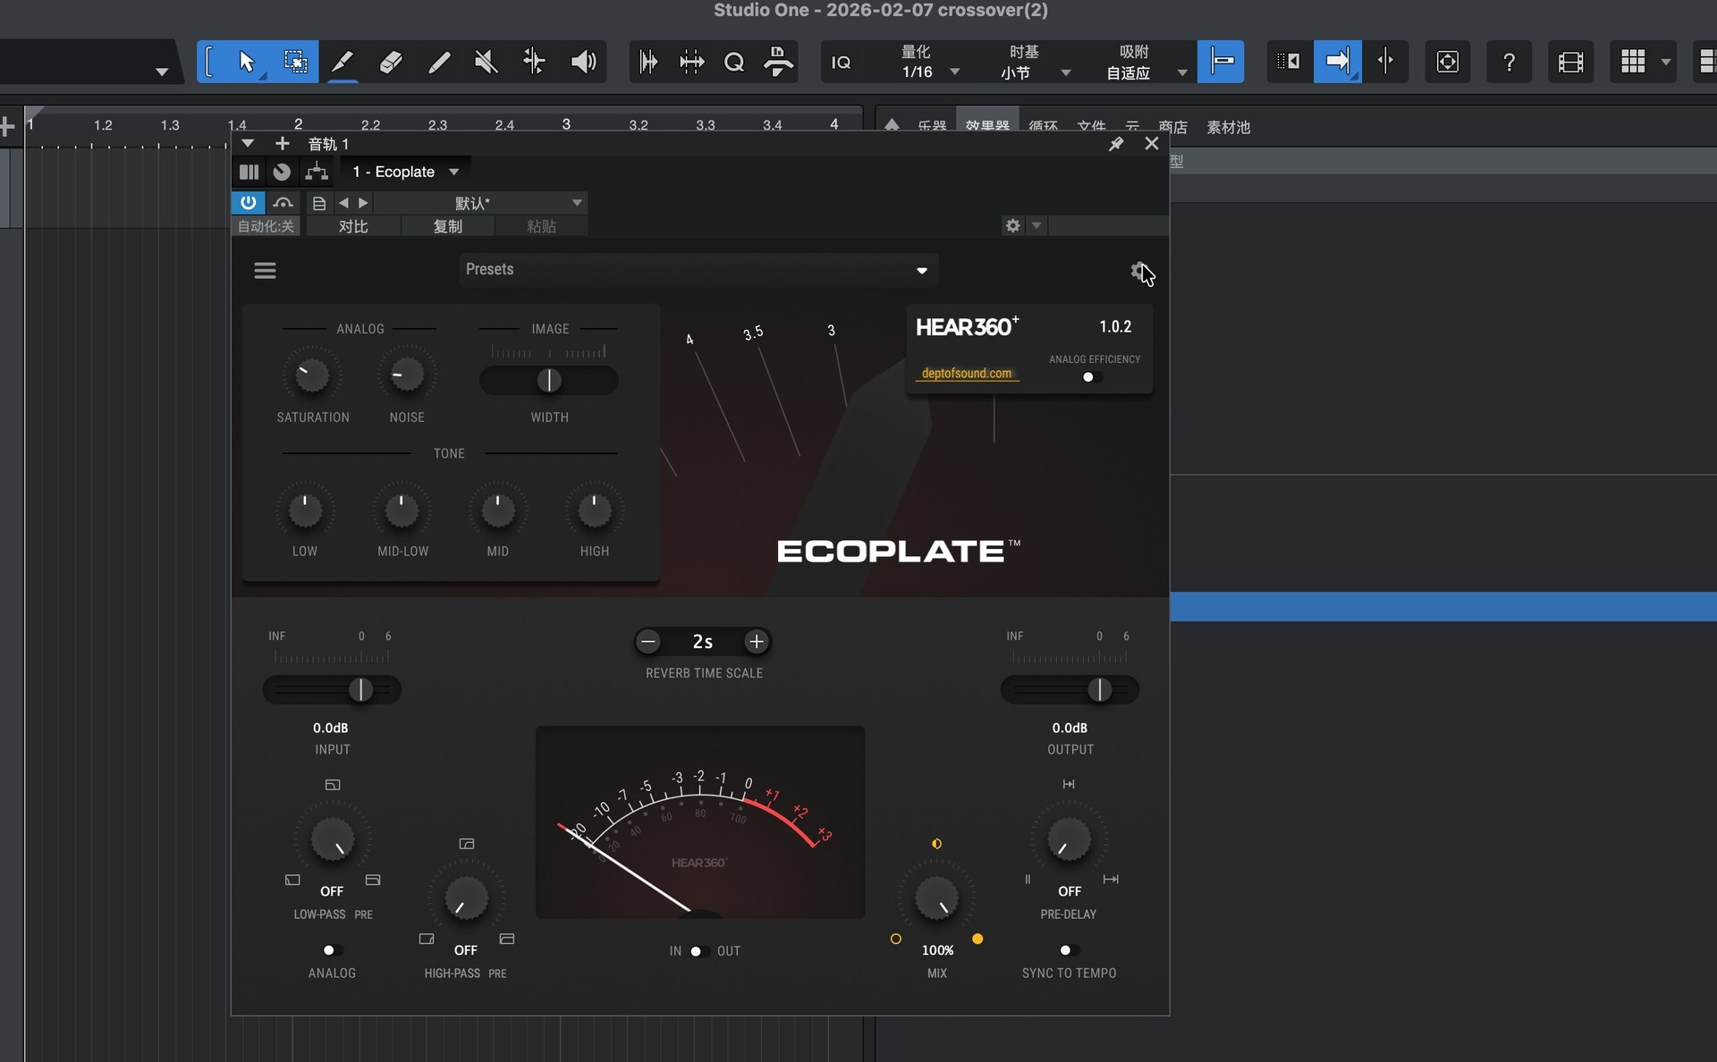
Task: Click the Output level slider handle
Action: [1099, 689]
